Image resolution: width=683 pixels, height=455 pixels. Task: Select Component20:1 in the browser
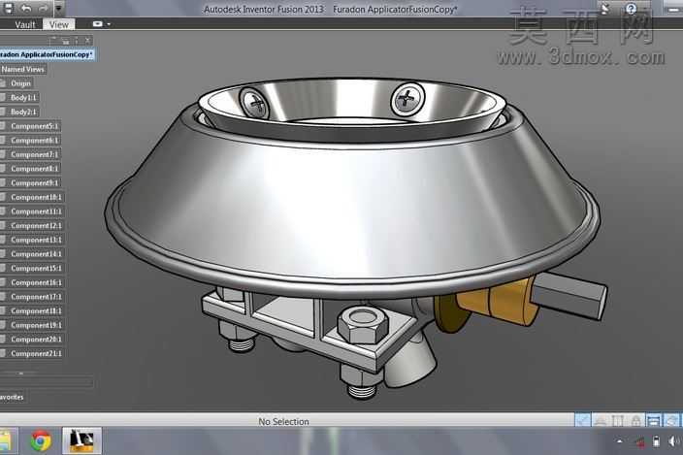[37, 340]
